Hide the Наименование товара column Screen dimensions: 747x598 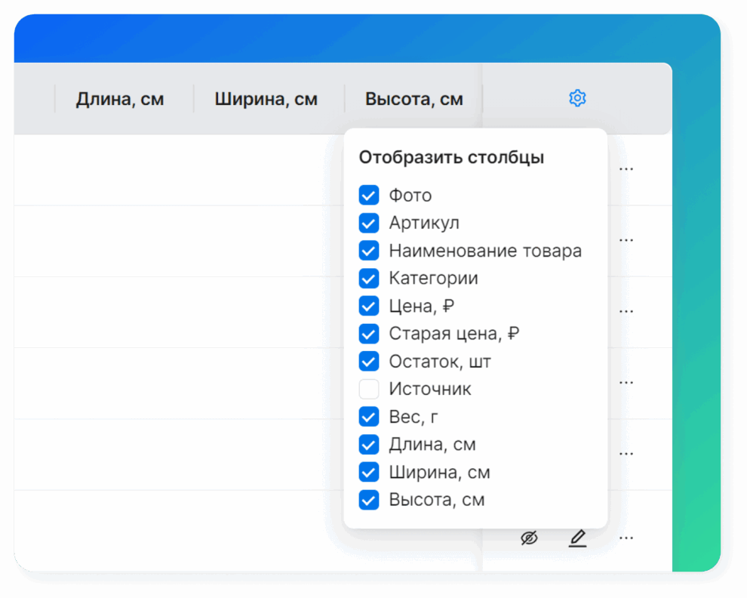click(x=369, y=251)
